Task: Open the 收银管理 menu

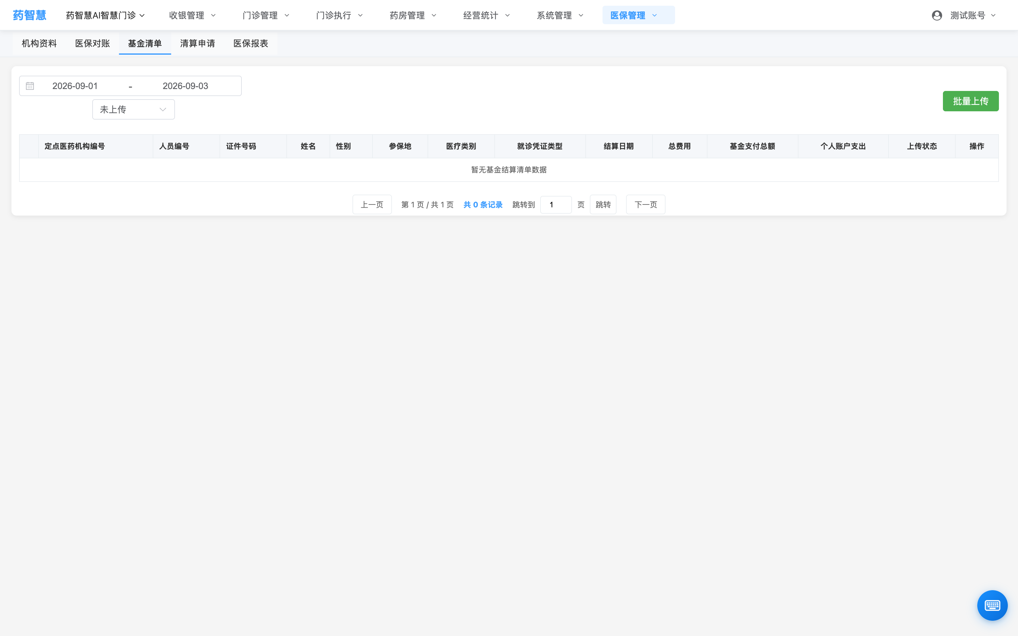Action: pos(192,16)
